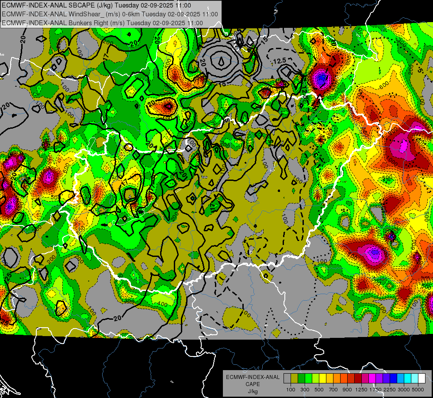The height and width of the screenshot is (398, 433).
Task: Click the bright magenta legend swatch
Action: pos(372,378)
